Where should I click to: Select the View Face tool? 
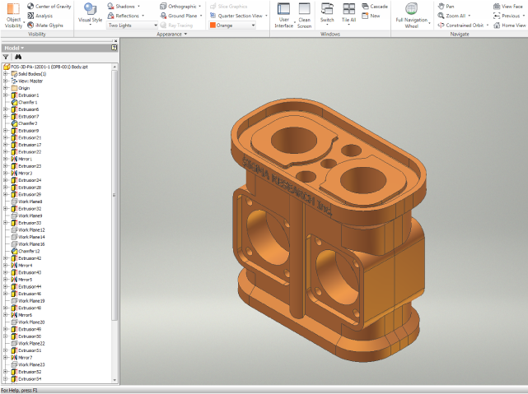[x=508, y=7]
